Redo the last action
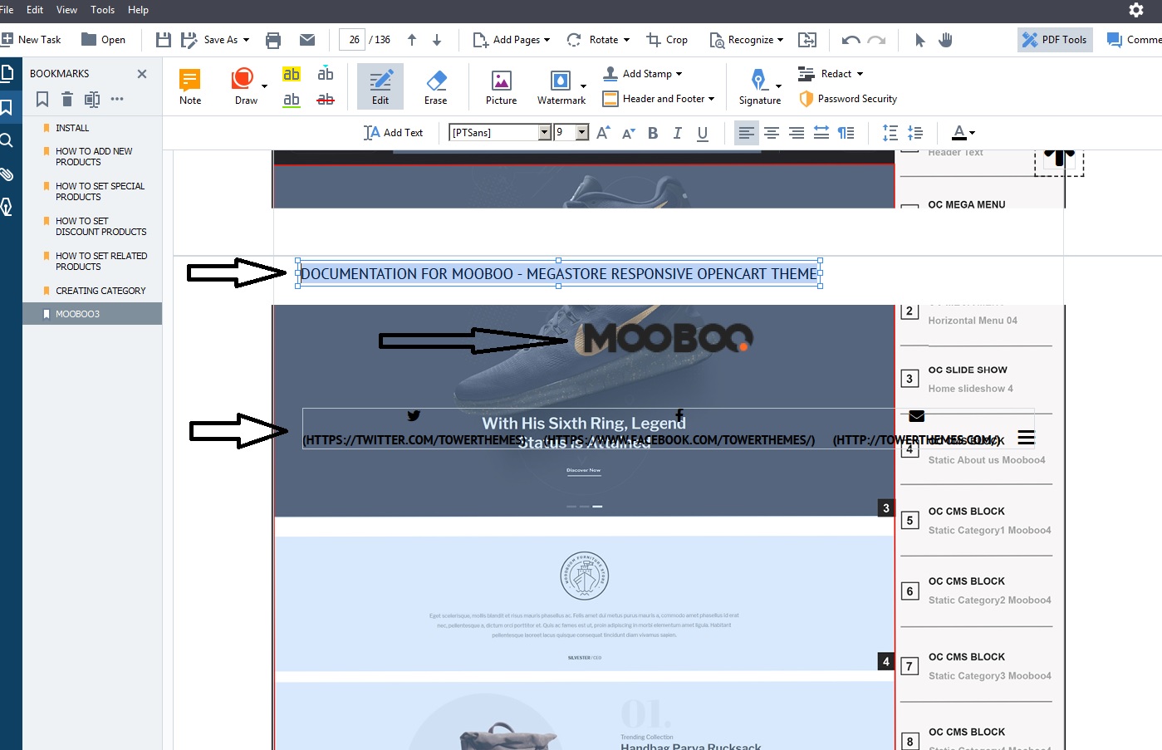This screenshot has width=1162, height=750. (876, 40)
